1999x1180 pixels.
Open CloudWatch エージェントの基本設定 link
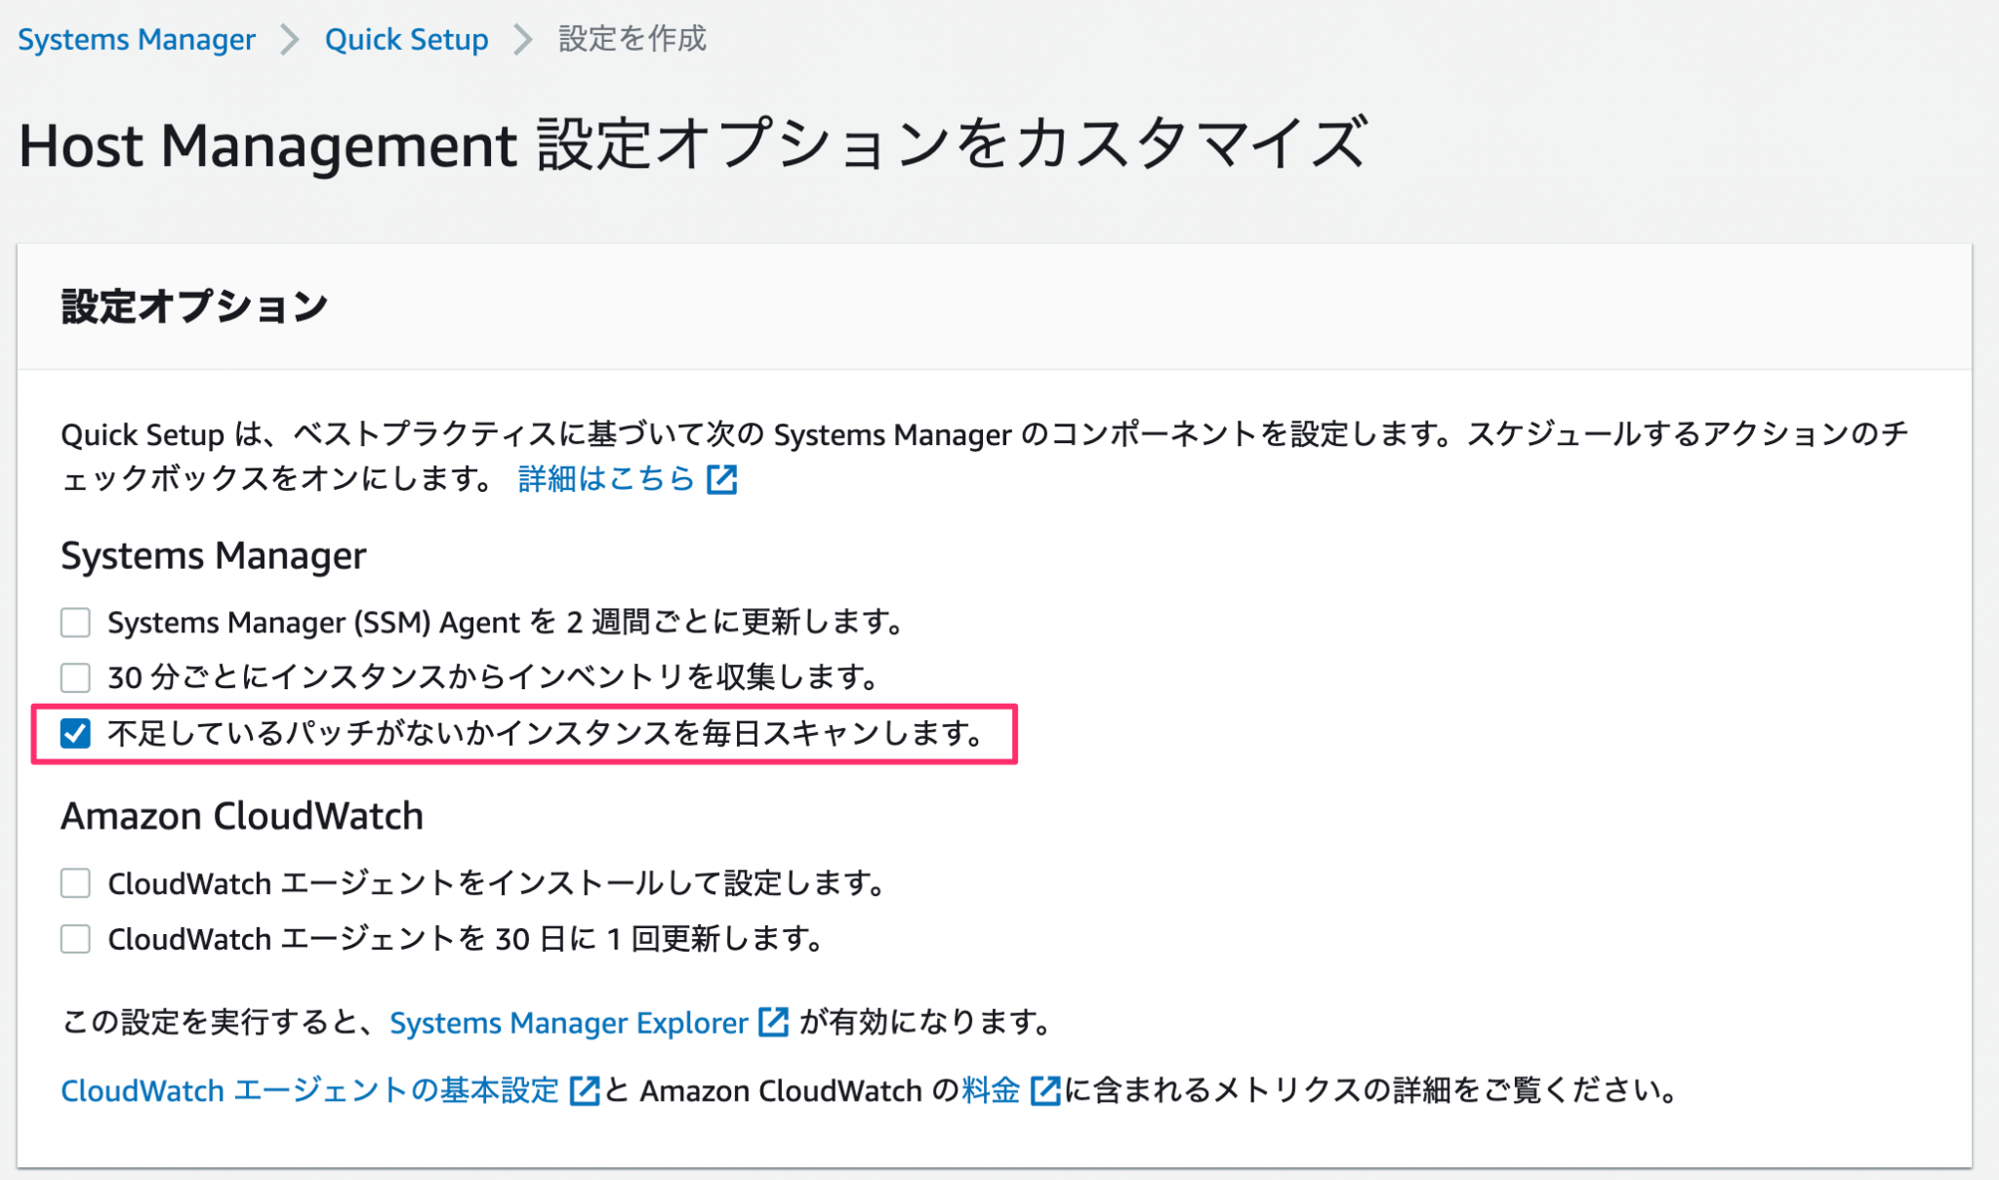[x=308, y=1091]
